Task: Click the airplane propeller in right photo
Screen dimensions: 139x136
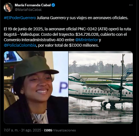Action: [x=121, y=88]
